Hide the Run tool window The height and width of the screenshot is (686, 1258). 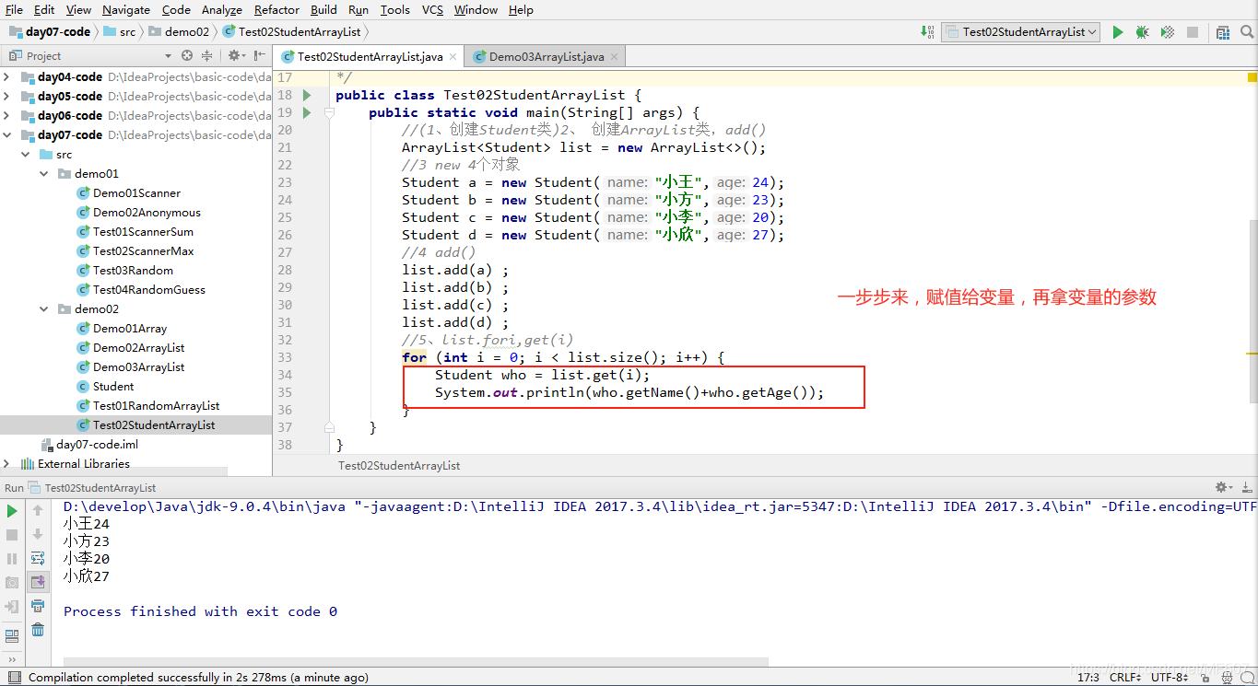coord(1245,487)
